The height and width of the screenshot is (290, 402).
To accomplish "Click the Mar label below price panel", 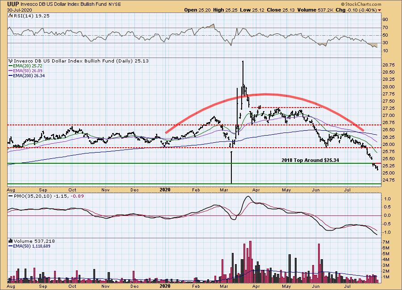I will (224, 190).
